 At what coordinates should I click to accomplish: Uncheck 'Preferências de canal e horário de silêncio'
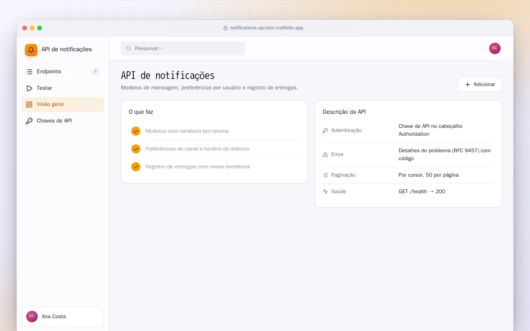[136, 149]
